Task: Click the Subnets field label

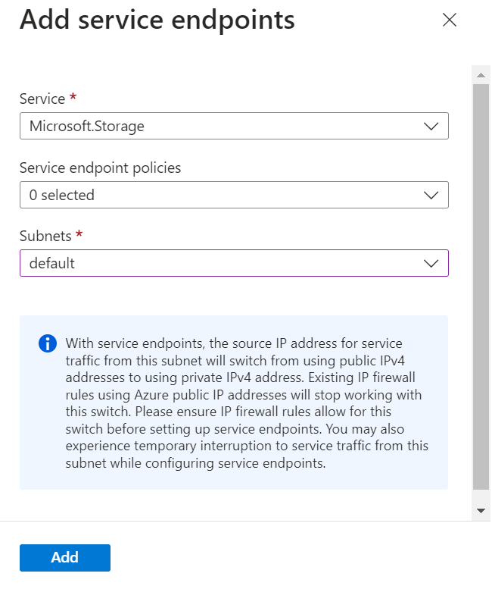Action: [45, 236]
